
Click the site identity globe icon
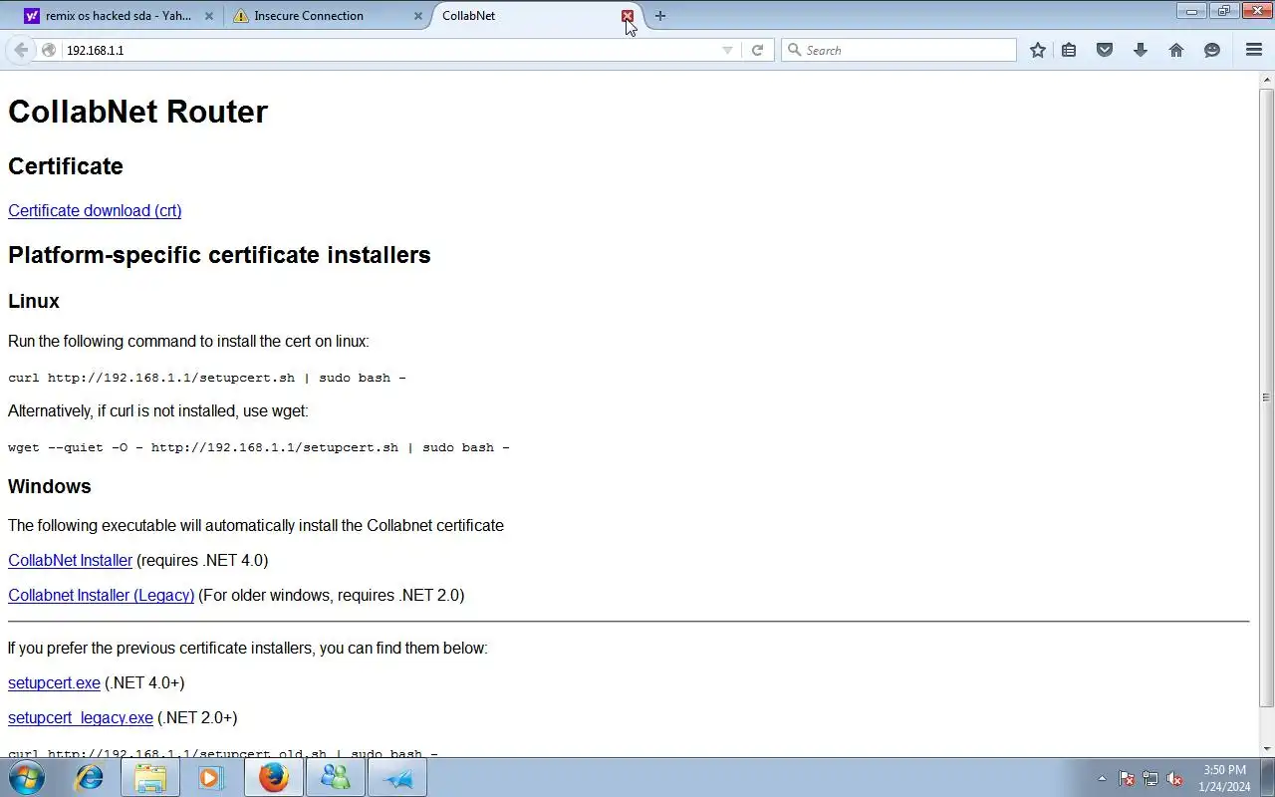(x=48, y=50)
